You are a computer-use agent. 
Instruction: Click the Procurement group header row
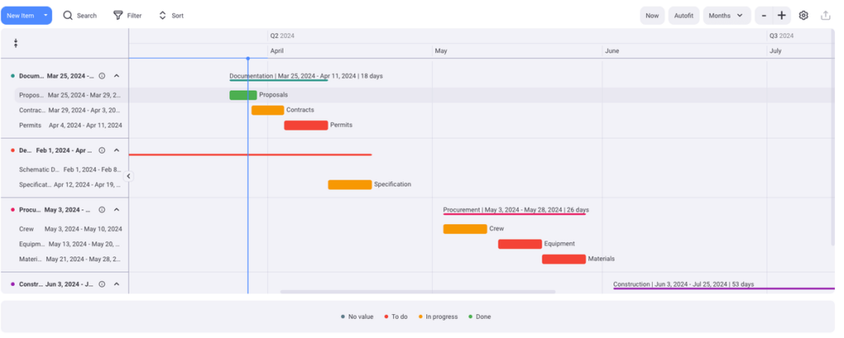tap(64, 209)
